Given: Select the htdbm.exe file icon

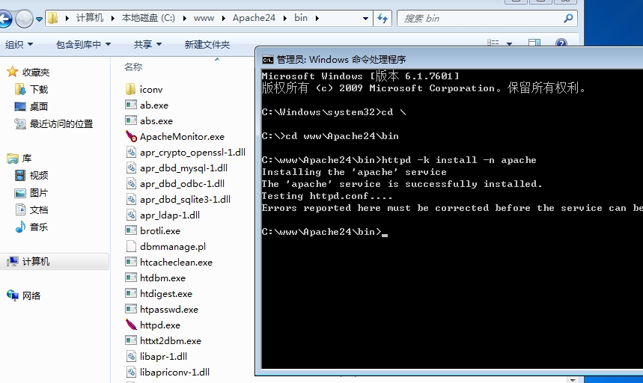Looking at the screenshot, I should coord(131,278).
